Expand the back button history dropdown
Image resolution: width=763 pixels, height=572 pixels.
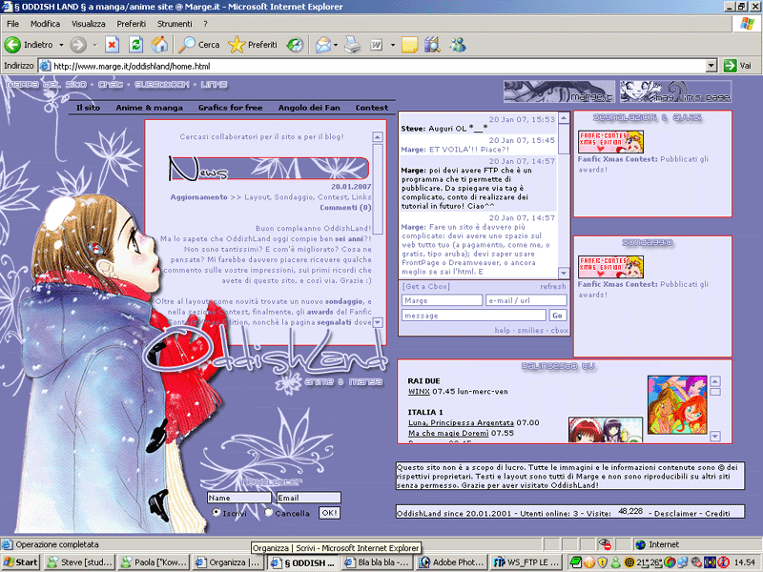tap(61, 45)
